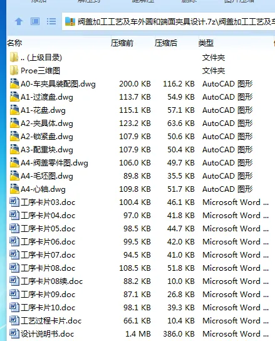Image resolution: width=275 pixels, height=341 pixels.
Task: Select file name 工序卡片08续.doc
Action: point(52,281)
